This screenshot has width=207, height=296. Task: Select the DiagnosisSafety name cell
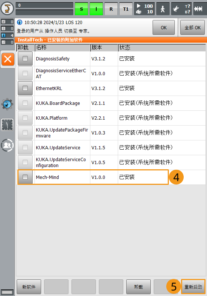[x=63, y=59]
